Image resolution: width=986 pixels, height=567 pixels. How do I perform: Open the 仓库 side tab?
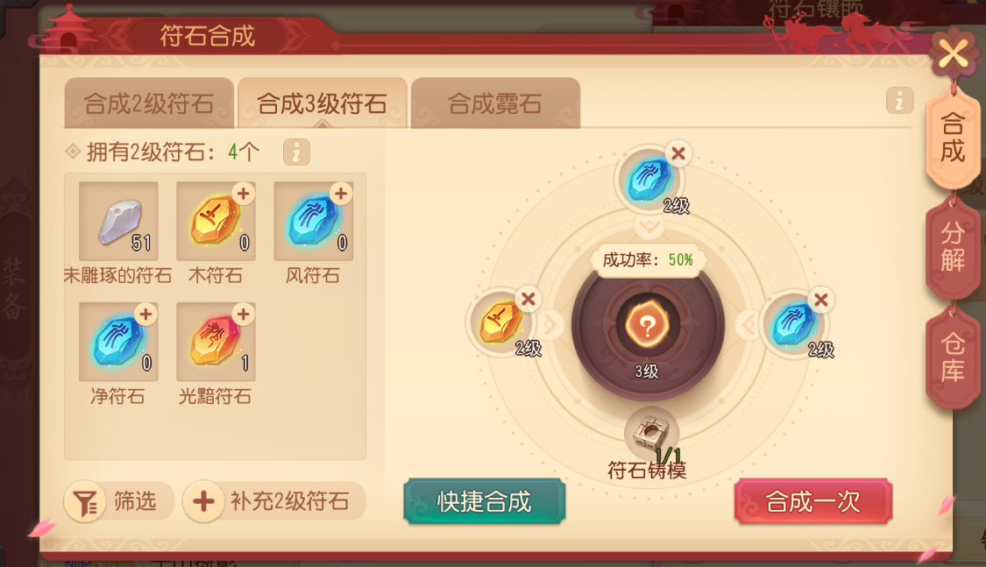click(x=953, y=356)
